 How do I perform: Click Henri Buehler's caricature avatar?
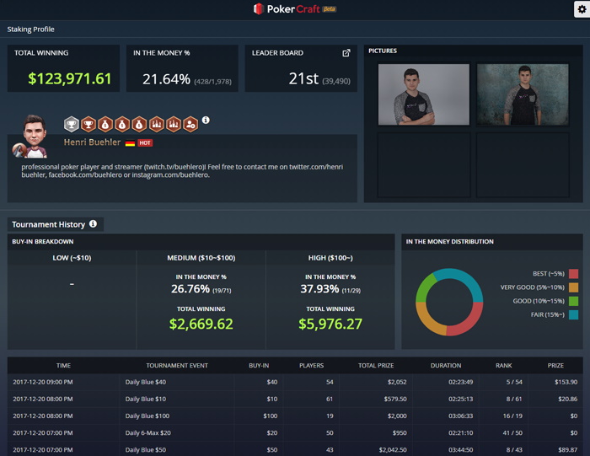pyautogui.click(x=35, y=136)
